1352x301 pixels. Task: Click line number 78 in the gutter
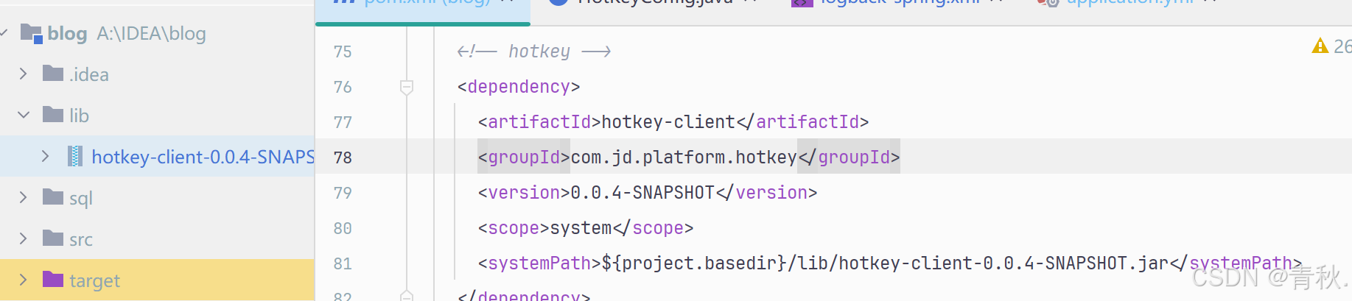pyautogui.click(x=343, y=157)
